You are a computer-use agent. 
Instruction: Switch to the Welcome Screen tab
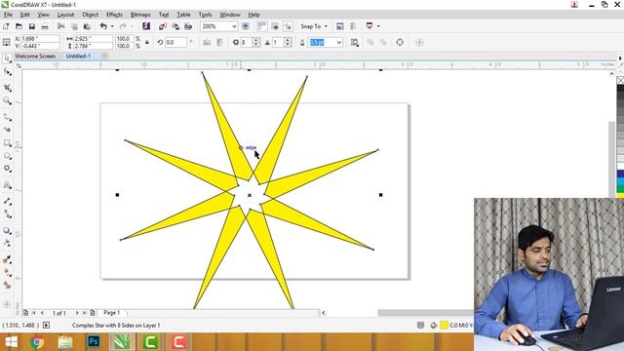[x=35, y=57]
